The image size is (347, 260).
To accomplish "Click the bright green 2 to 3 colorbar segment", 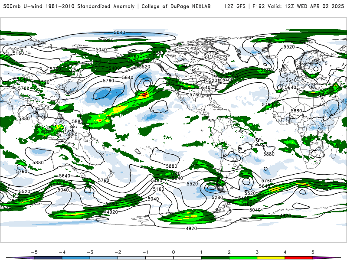I will point(243,258).
